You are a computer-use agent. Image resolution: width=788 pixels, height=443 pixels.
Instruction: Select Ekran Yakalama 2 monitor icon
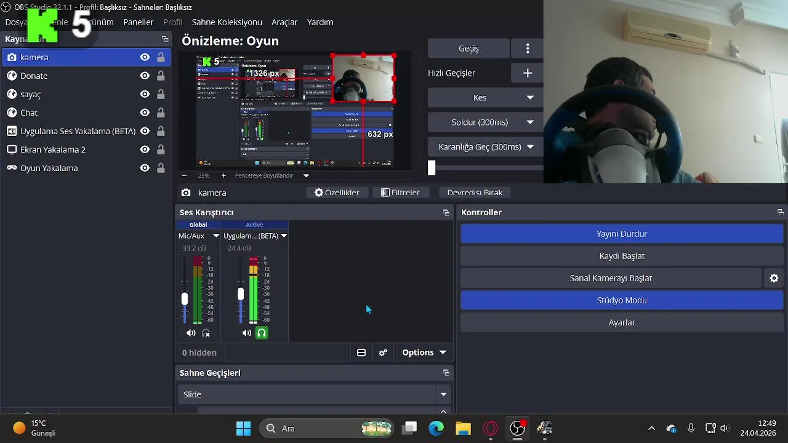[x=11, y=150]
